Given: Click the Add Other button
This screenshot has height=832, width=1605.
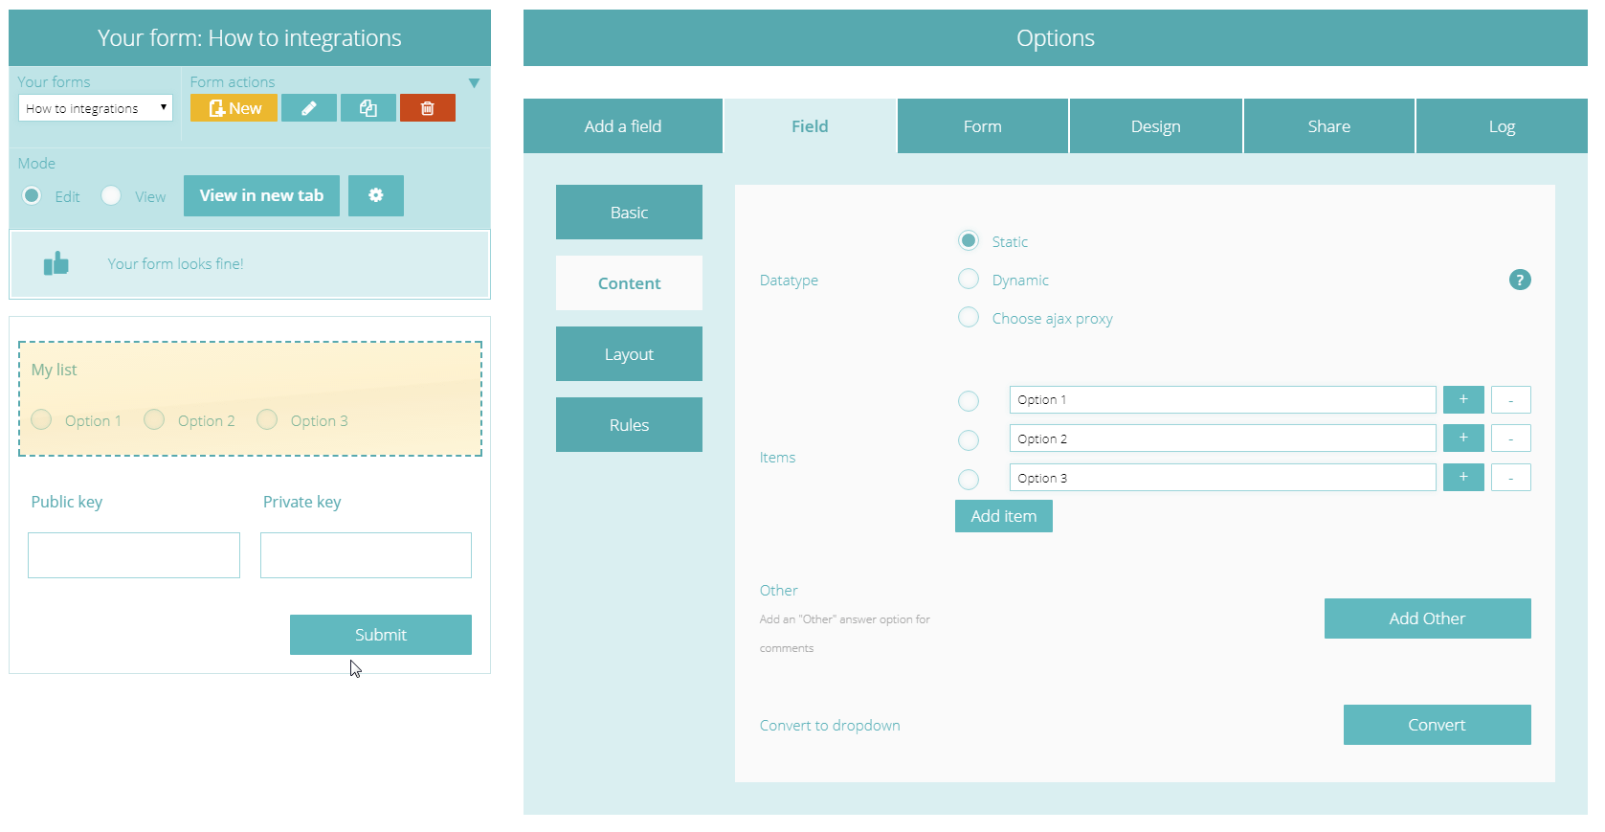Looking at the screenshot, I should (1428, 618).
